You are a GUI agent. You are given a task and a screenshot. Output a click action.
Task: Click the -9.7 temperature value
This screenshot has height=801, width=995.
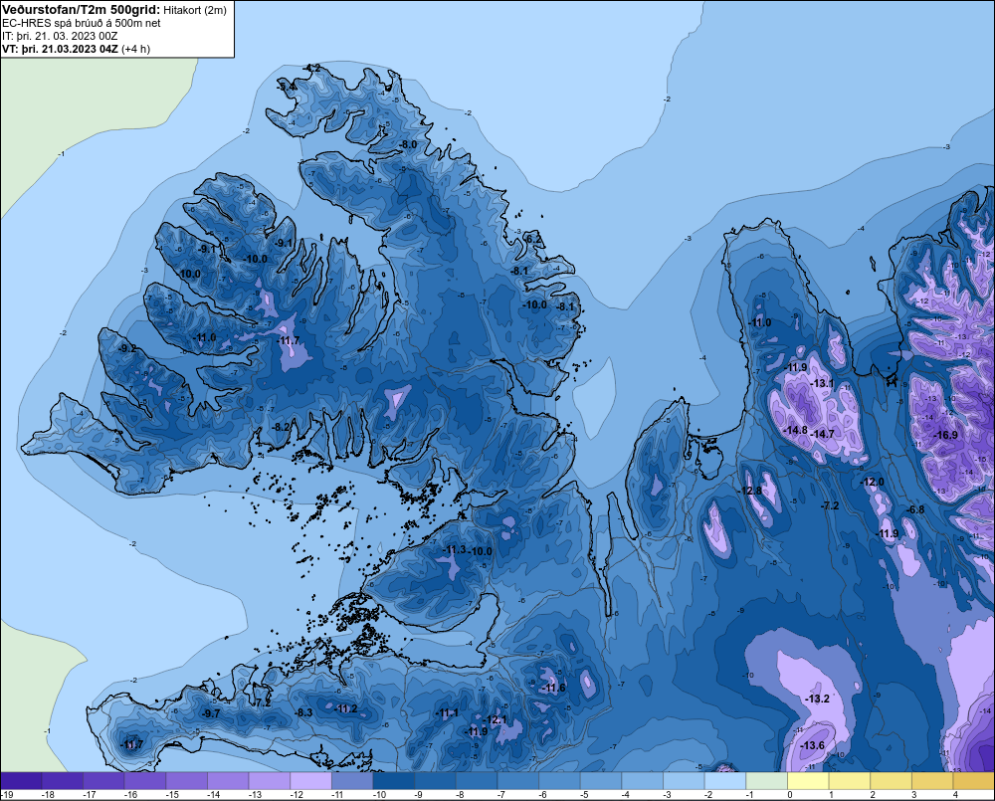(210, 713)
